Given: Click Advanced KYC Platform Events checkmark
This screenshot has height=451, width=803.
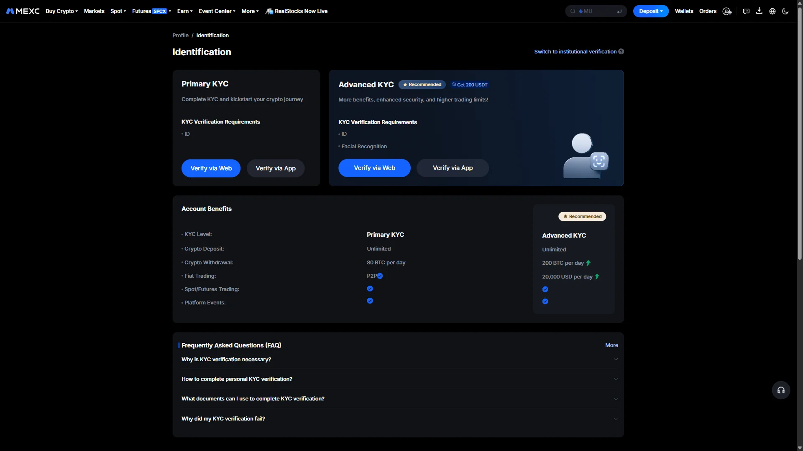Looking at the screenshot, I should pos(545,302).
